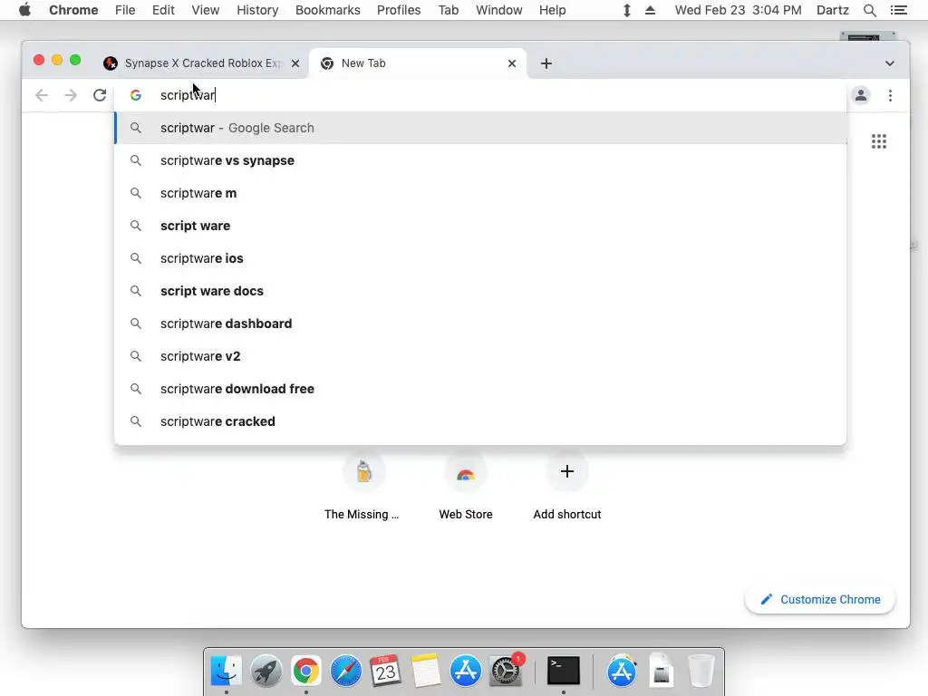Open the Edit menu
Screen dimensions: 928x696
[x=163, y=10]
